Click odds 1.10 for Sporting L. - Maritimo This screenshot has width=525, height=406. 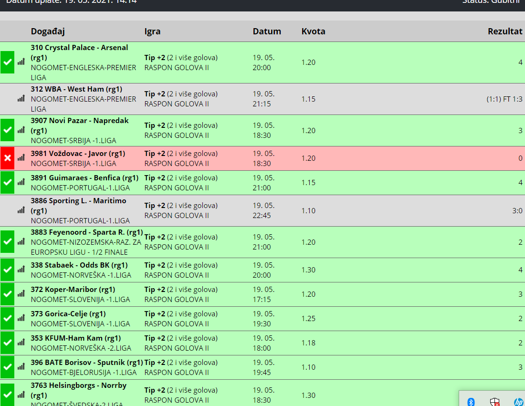coord(308,211)
